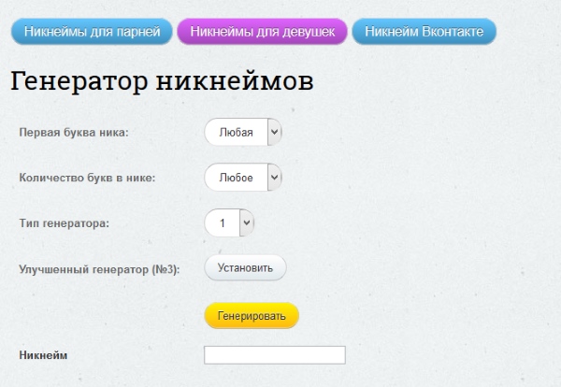Click the 'Первая буква ника' label
This screenshot has height=387, width=561.
[x=74, y=133]
